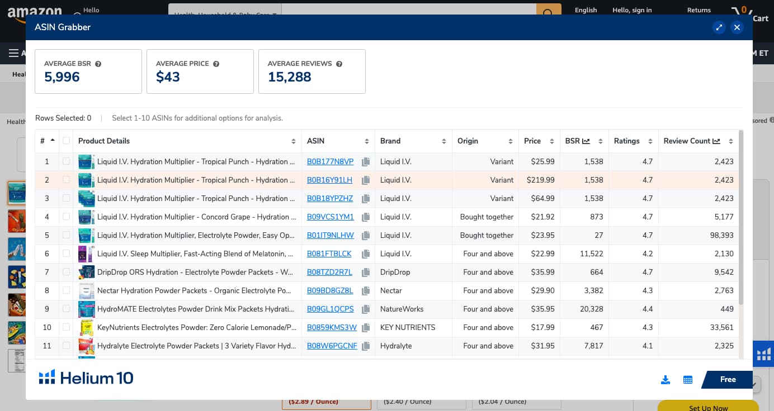Copy ASIN B09GL1QCPS to clipboard
This screenshot has height=411, width=774.
[366, 309]
